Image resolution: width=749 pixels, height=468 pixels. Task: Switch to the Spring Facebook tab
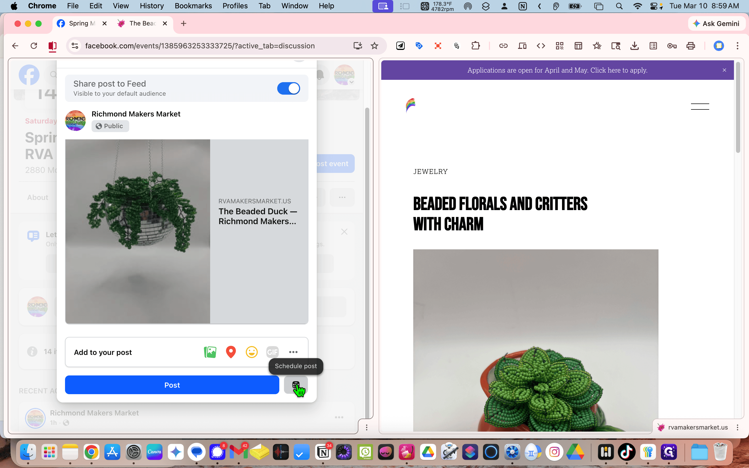pyautogui.click(x=82, y=23)
